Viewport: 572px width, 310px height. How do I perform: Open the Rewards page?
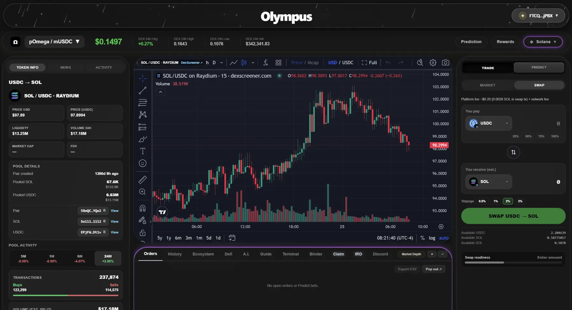point(505,42)
